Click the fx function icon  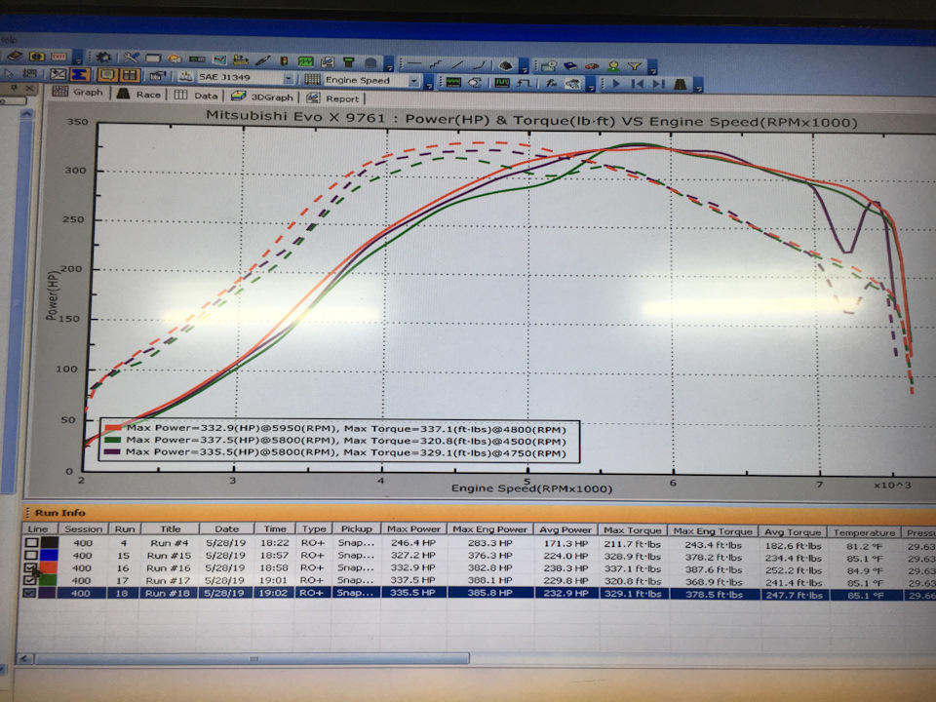click(x=551, y=83)
